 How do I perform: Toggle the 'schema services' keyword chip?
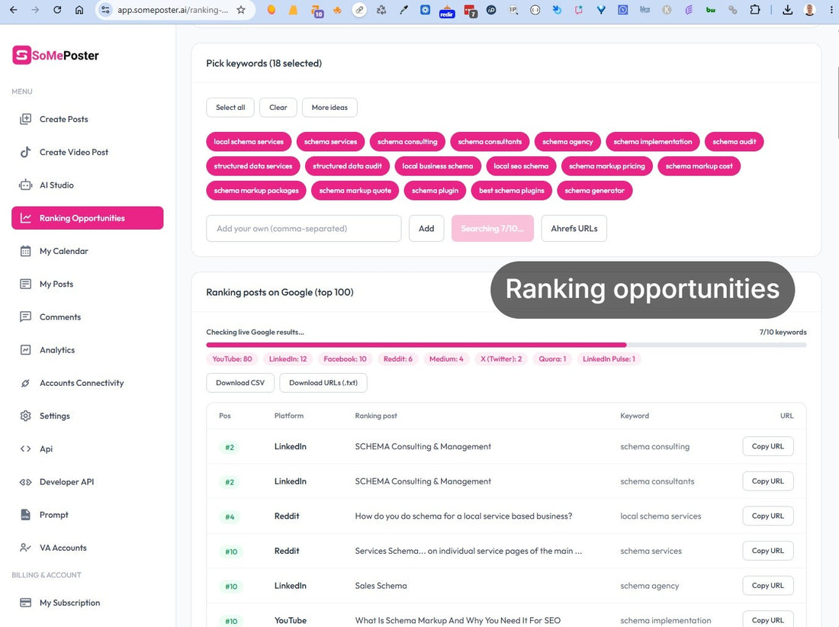coord(331,142)
